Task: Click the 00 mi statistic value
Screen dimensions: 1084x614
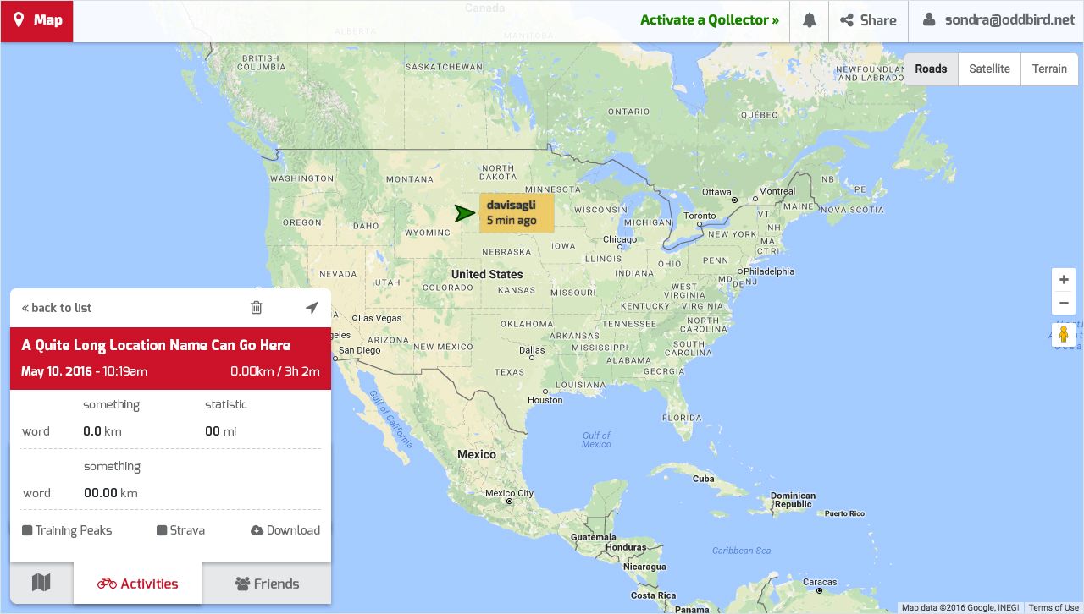Action: point(220,431)
